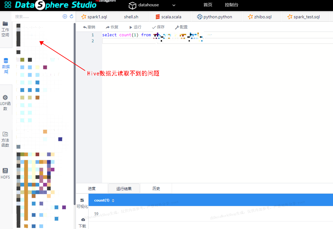Viewport: 333px width, 229px height.
Task: Click the python icon on python.python tab
Action: coord(200,17)
